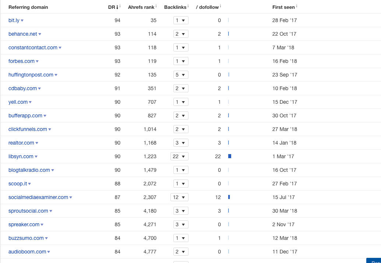
Task: Click the buzzsumo.com domain link
Action: [26, 238]
